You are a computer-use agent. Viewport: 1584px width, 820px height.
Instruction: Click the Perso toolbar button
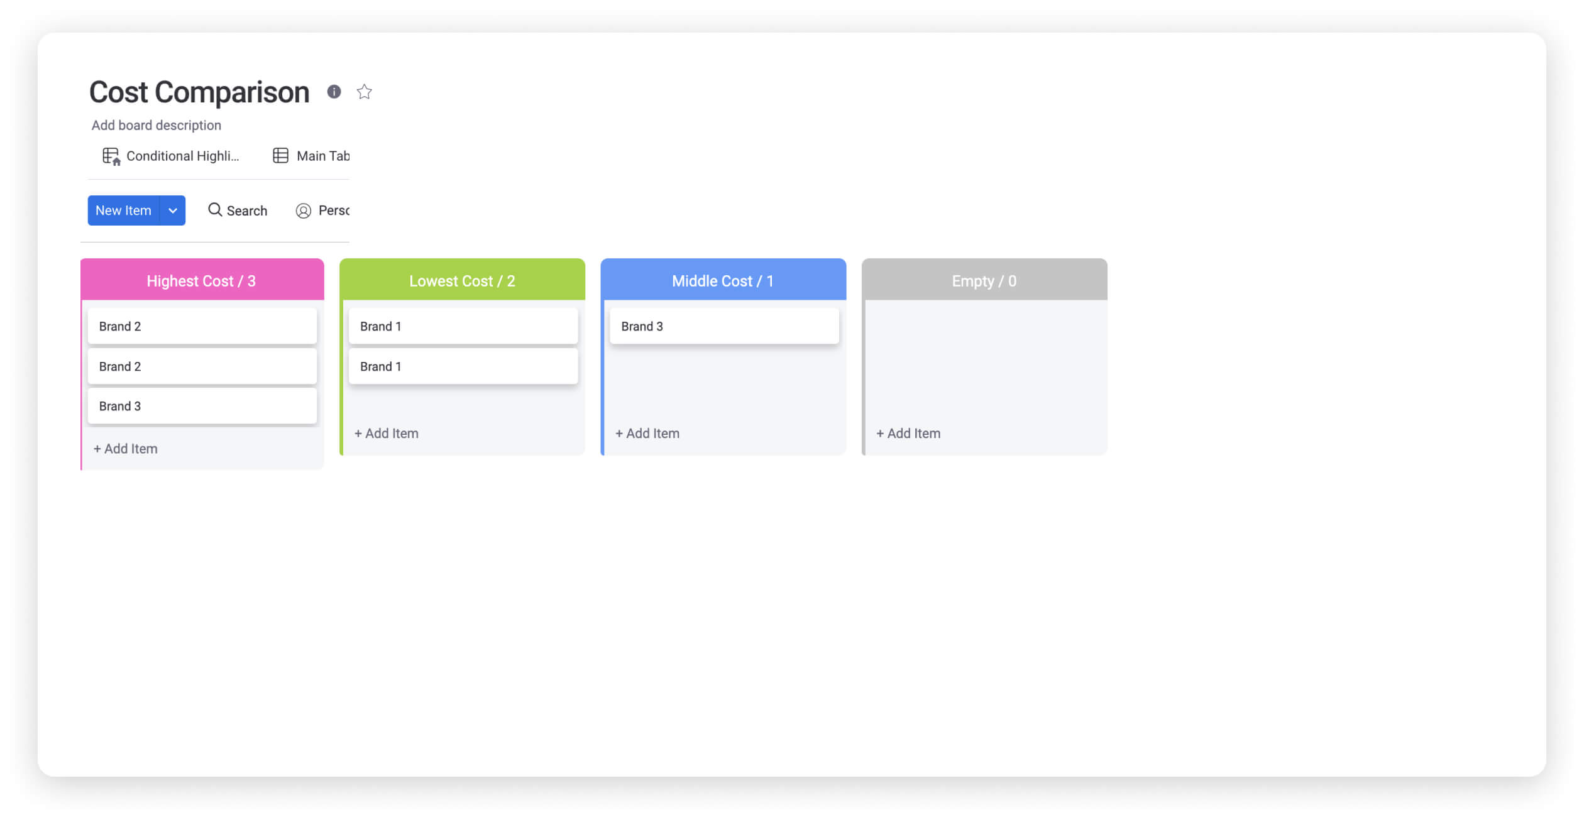[324, 210]
